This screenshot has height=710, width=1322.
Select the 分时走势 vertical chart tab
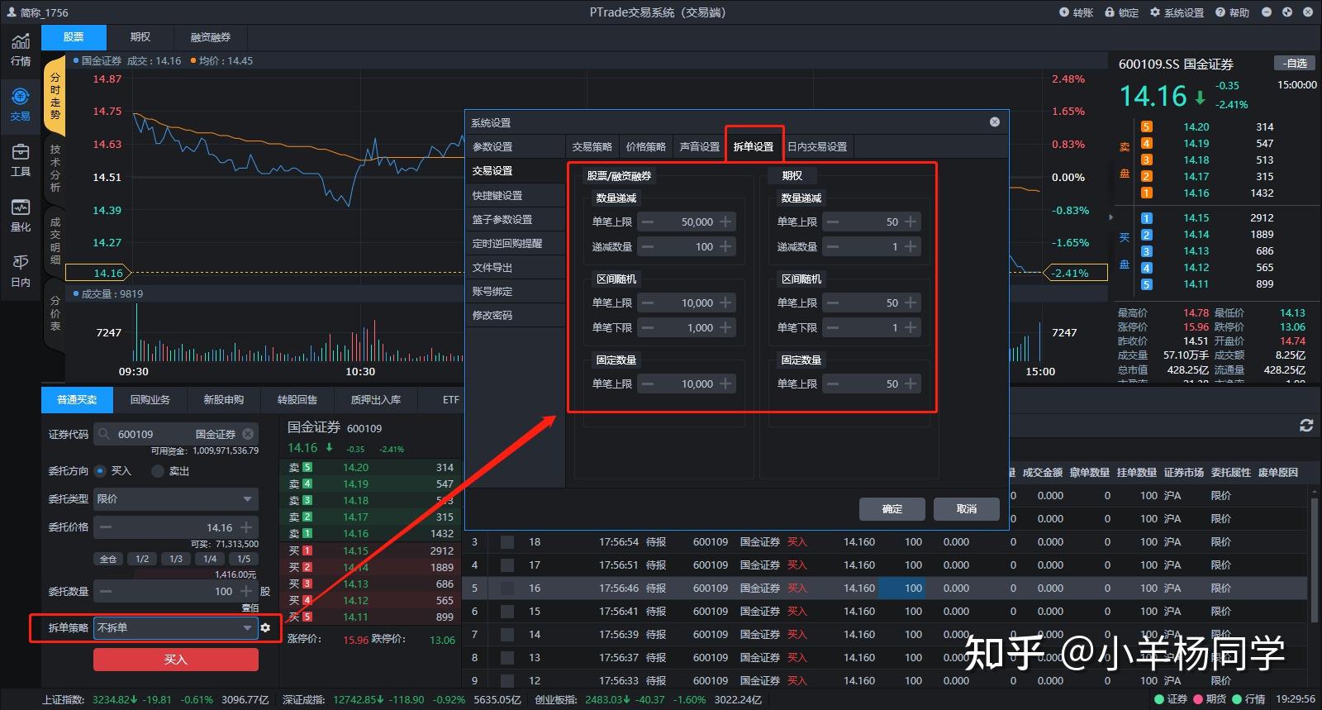[55, 95]
